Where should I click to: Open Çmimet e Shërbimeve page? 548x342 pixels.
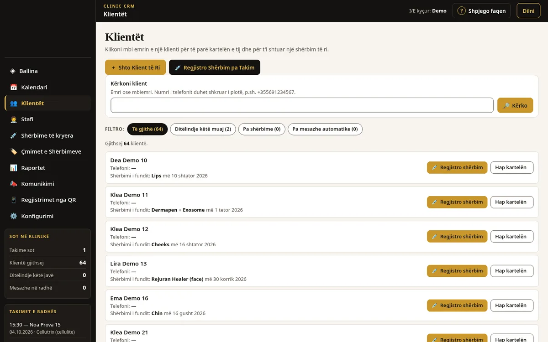(47, 151)
